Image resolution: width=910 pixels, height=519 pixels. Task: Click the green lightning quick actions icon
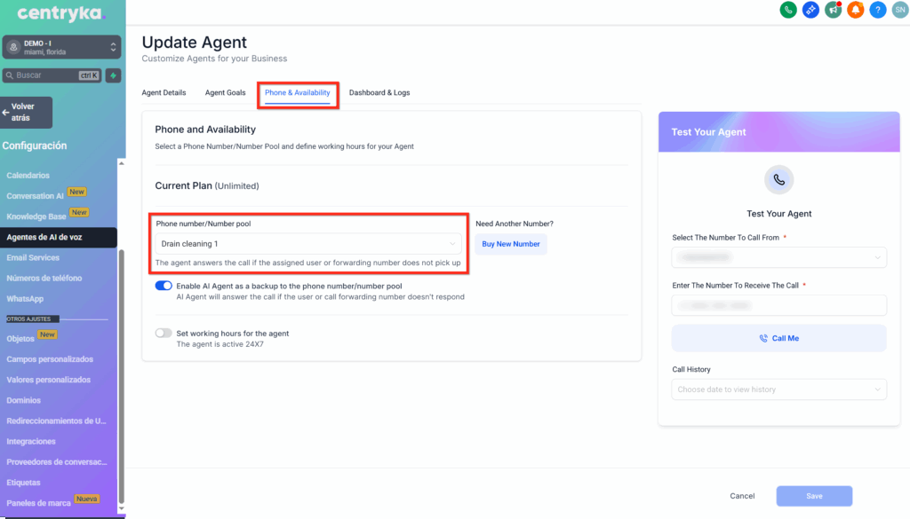point(113,75)
